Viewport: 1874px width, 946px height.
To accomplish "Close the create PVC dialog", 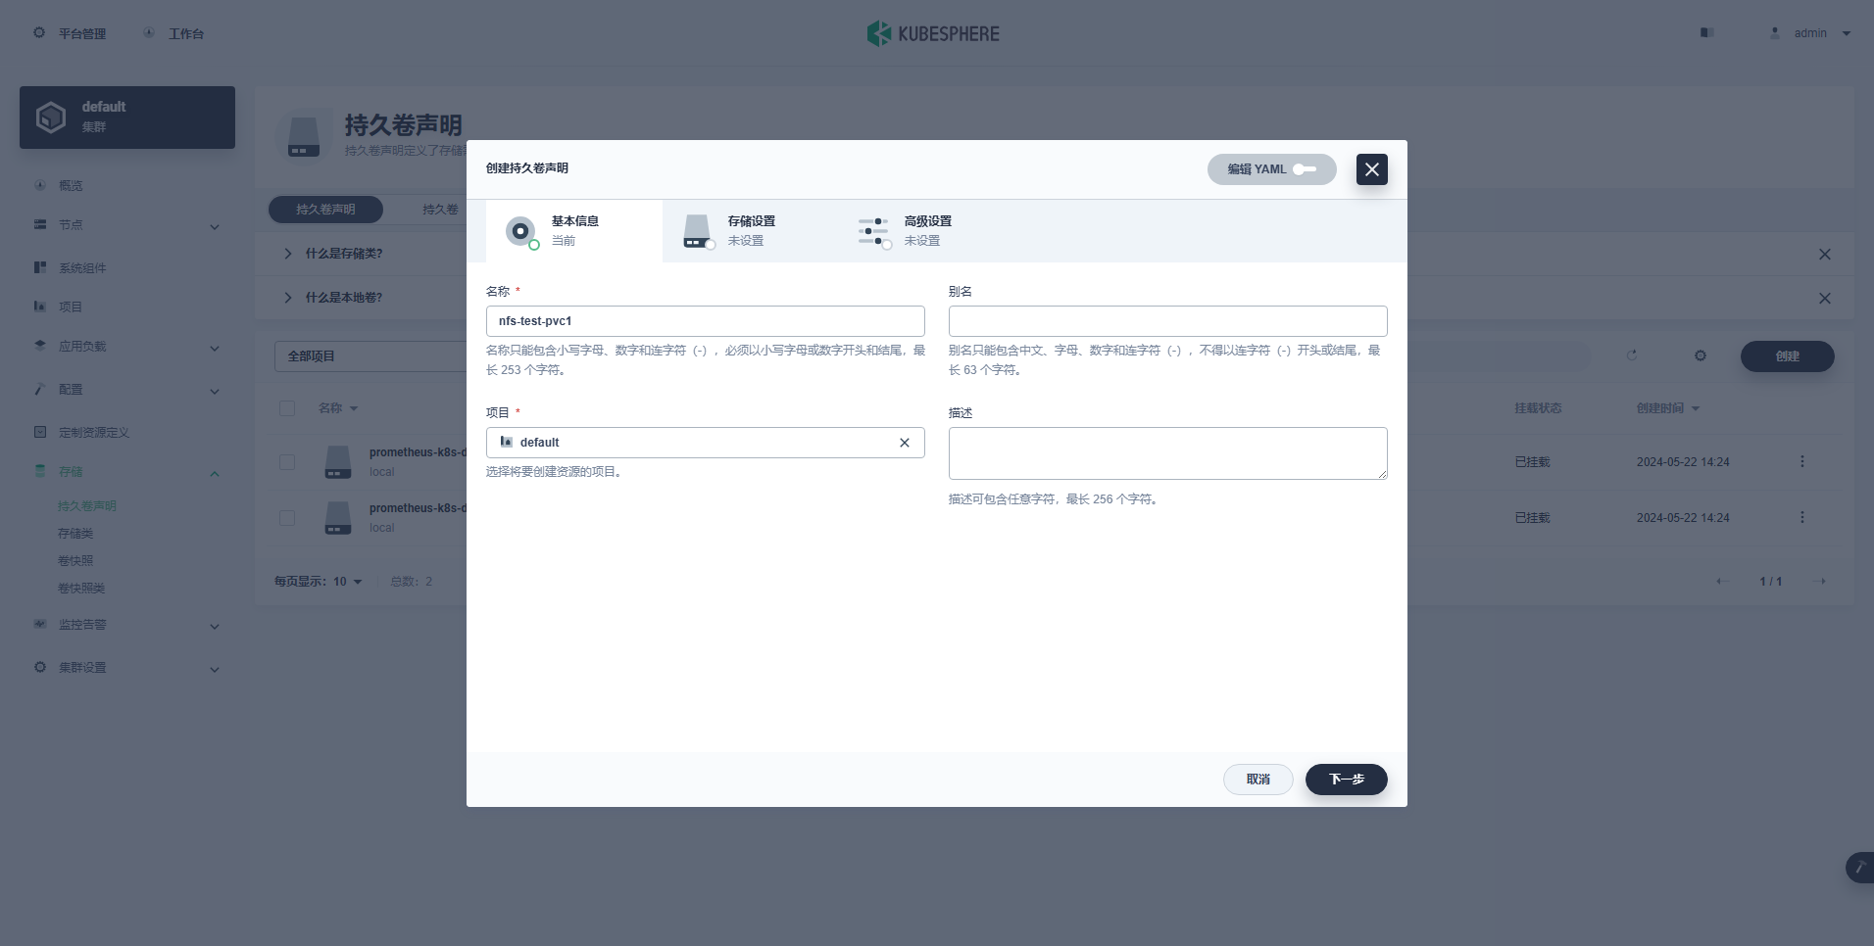I will tap(1372, 169).
